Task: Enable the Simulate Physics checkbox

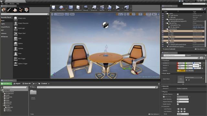Action: coord(178,94)
